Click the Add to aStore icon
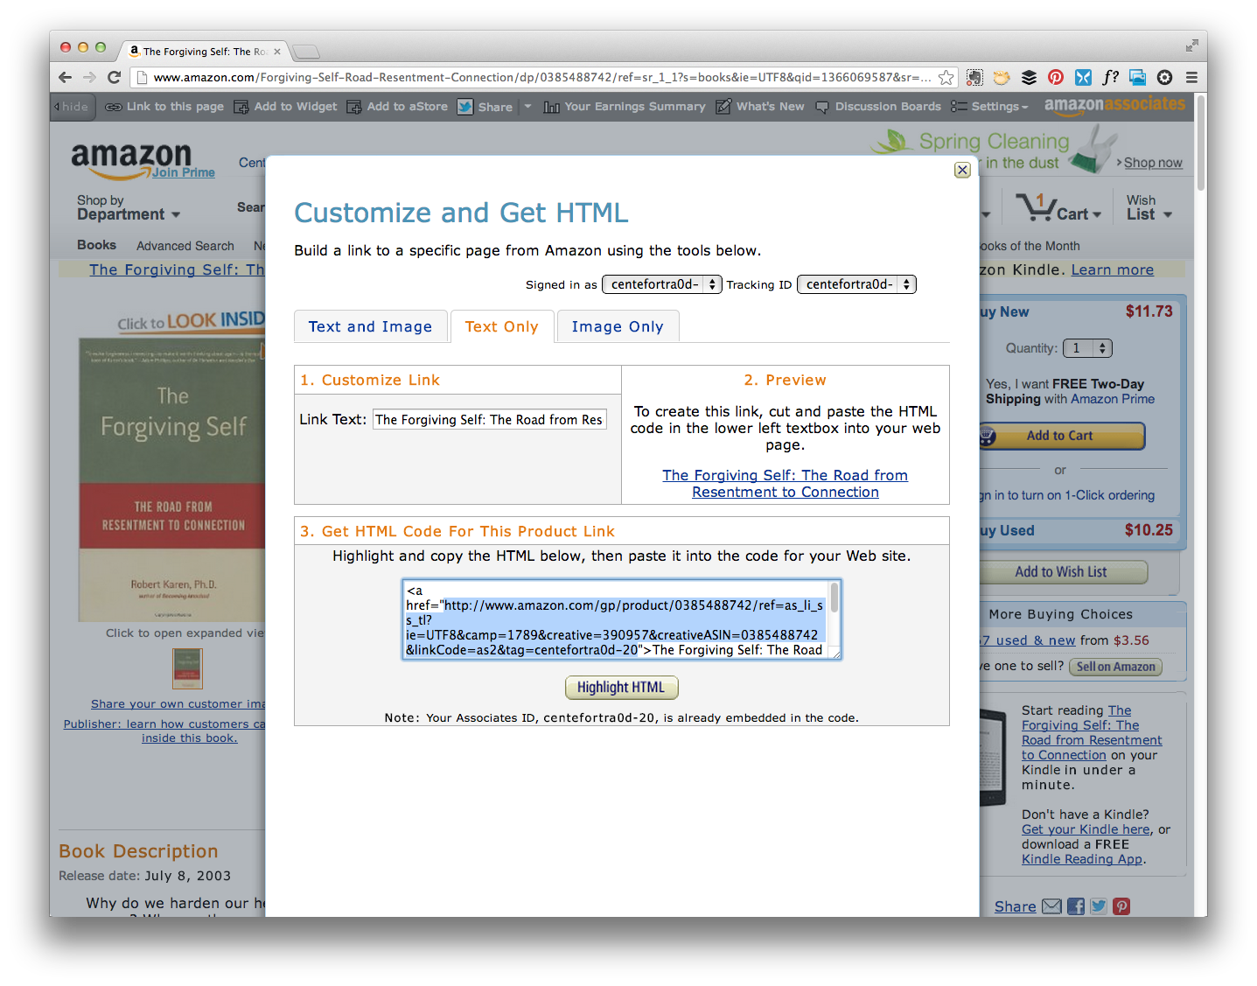 pyautogui.click(x=353, y=107)
